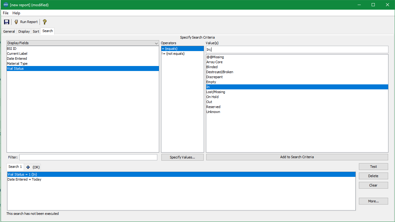
Task: Select Empty value
Action: tap(297, 82)
